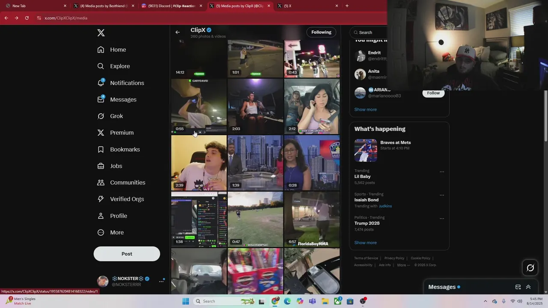548x308 pixels.
Task: Click Show more under What's happening
Action: coord(365,243)
